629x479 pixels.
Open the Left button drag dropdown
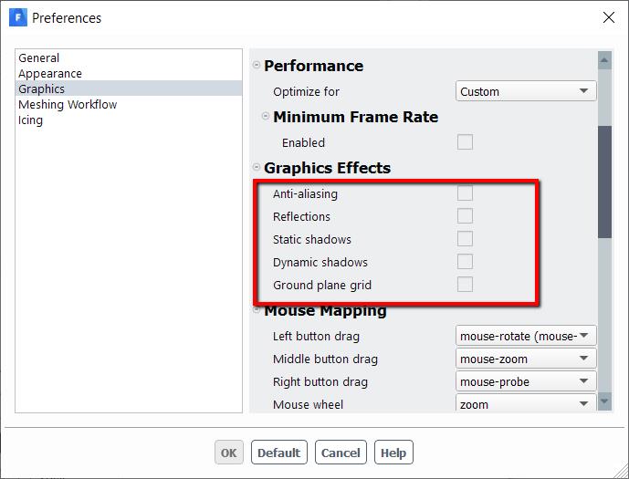526,336
